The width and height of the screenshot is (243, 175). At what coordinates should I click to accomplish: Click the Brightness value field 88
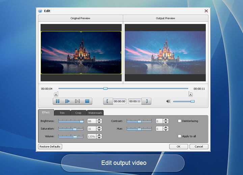[92, 121]
